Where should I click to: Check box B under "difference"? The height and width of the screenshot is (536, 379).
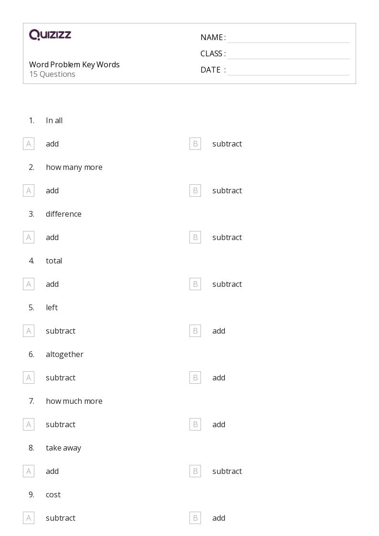[x=195, y=237]
